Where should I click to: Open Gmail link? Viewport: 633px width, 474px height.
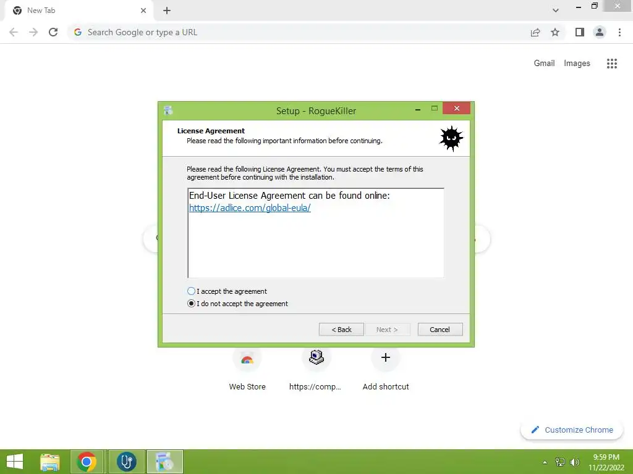pyautogui.click(x=544, y=64)
